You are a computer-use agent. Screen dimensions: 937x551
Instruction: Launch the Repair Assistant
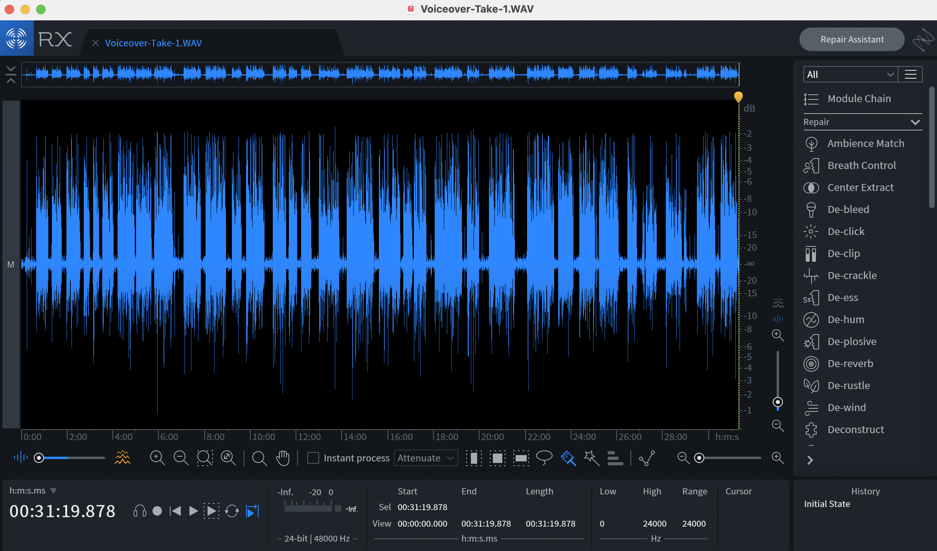(x=852, y=39)
